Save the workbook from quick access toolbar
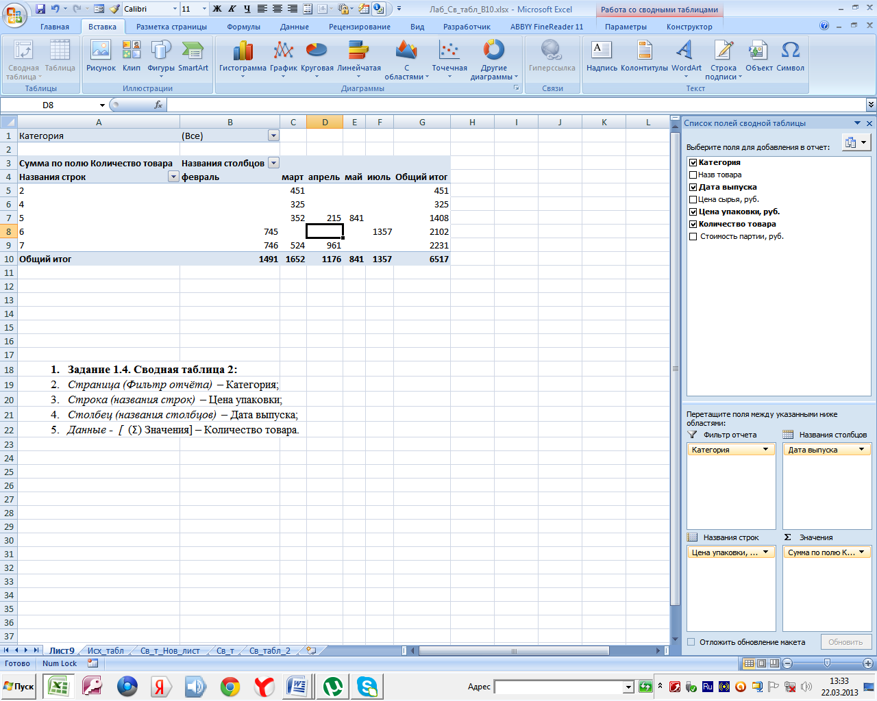This screenshot has height=701, width=877. pyautogui.click(x=40, y=9)
